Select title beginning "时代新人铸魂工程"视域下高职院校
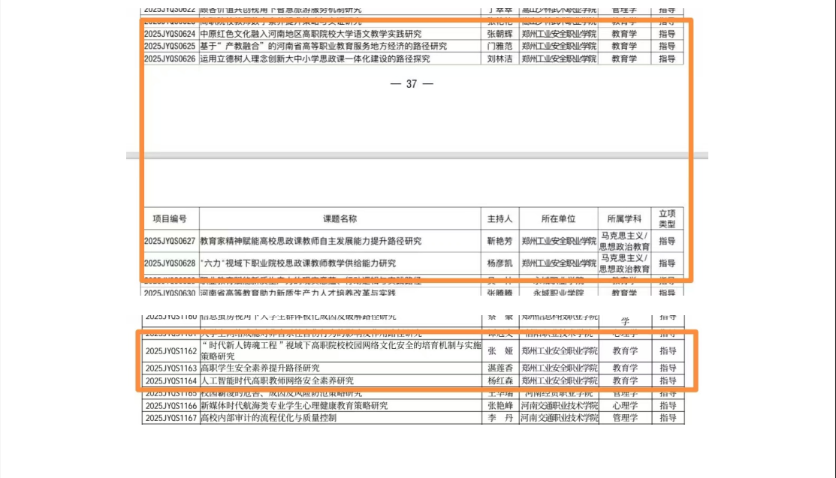The height and width of the screenshot is (478, 836). pos(341,350)
